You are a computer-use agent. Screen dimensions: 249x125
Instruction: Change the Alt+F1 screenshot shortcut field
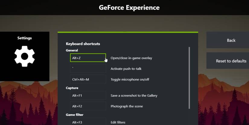[x=88, y=96]
